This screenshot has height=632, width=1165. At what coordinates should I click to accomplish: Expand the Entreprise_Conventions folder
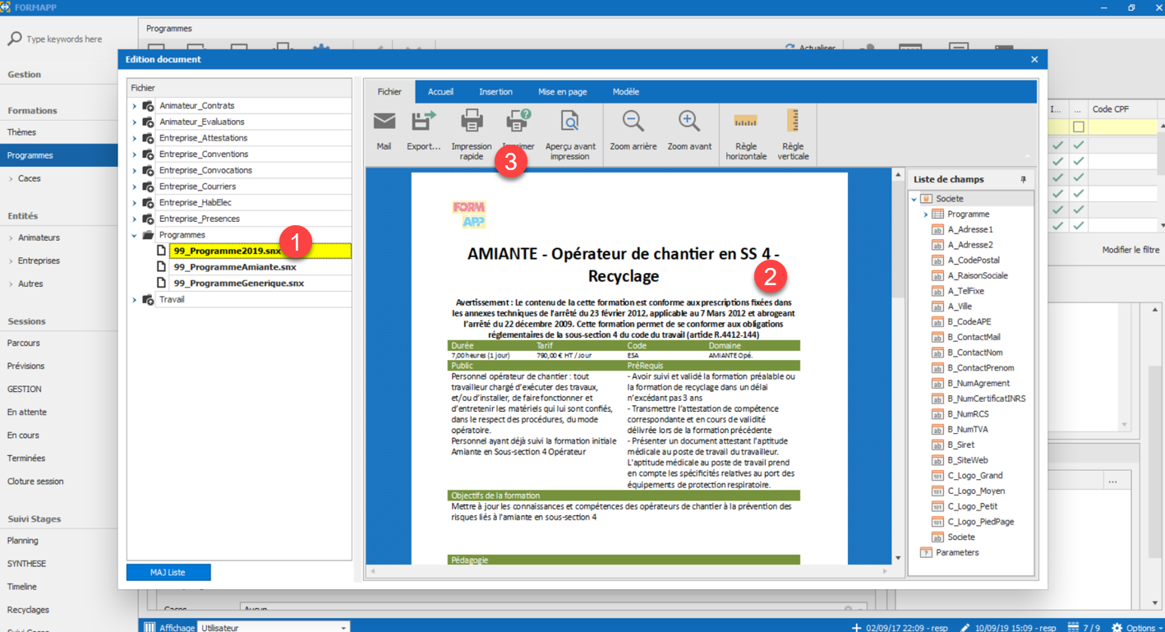point(135,155)
